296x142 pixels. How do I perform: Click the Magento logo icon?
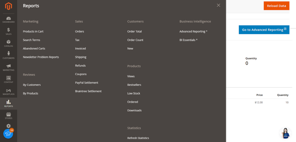pos(8,6)
